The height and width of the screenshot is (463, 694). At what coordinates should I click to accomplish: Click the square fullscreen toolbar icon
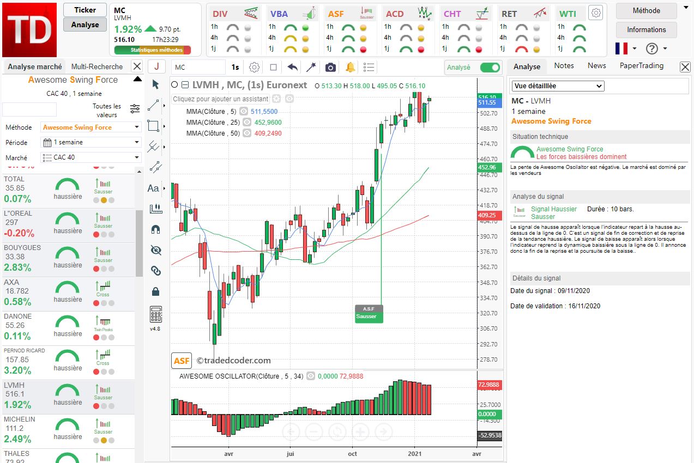(274, 67)
